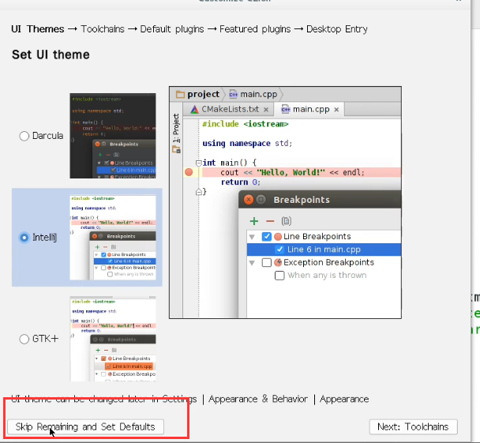Viewport: 480px width, 443px height.
Task: Click the Breakpoints dialog title
Action: pyautogui.click(x=302, y=200)
